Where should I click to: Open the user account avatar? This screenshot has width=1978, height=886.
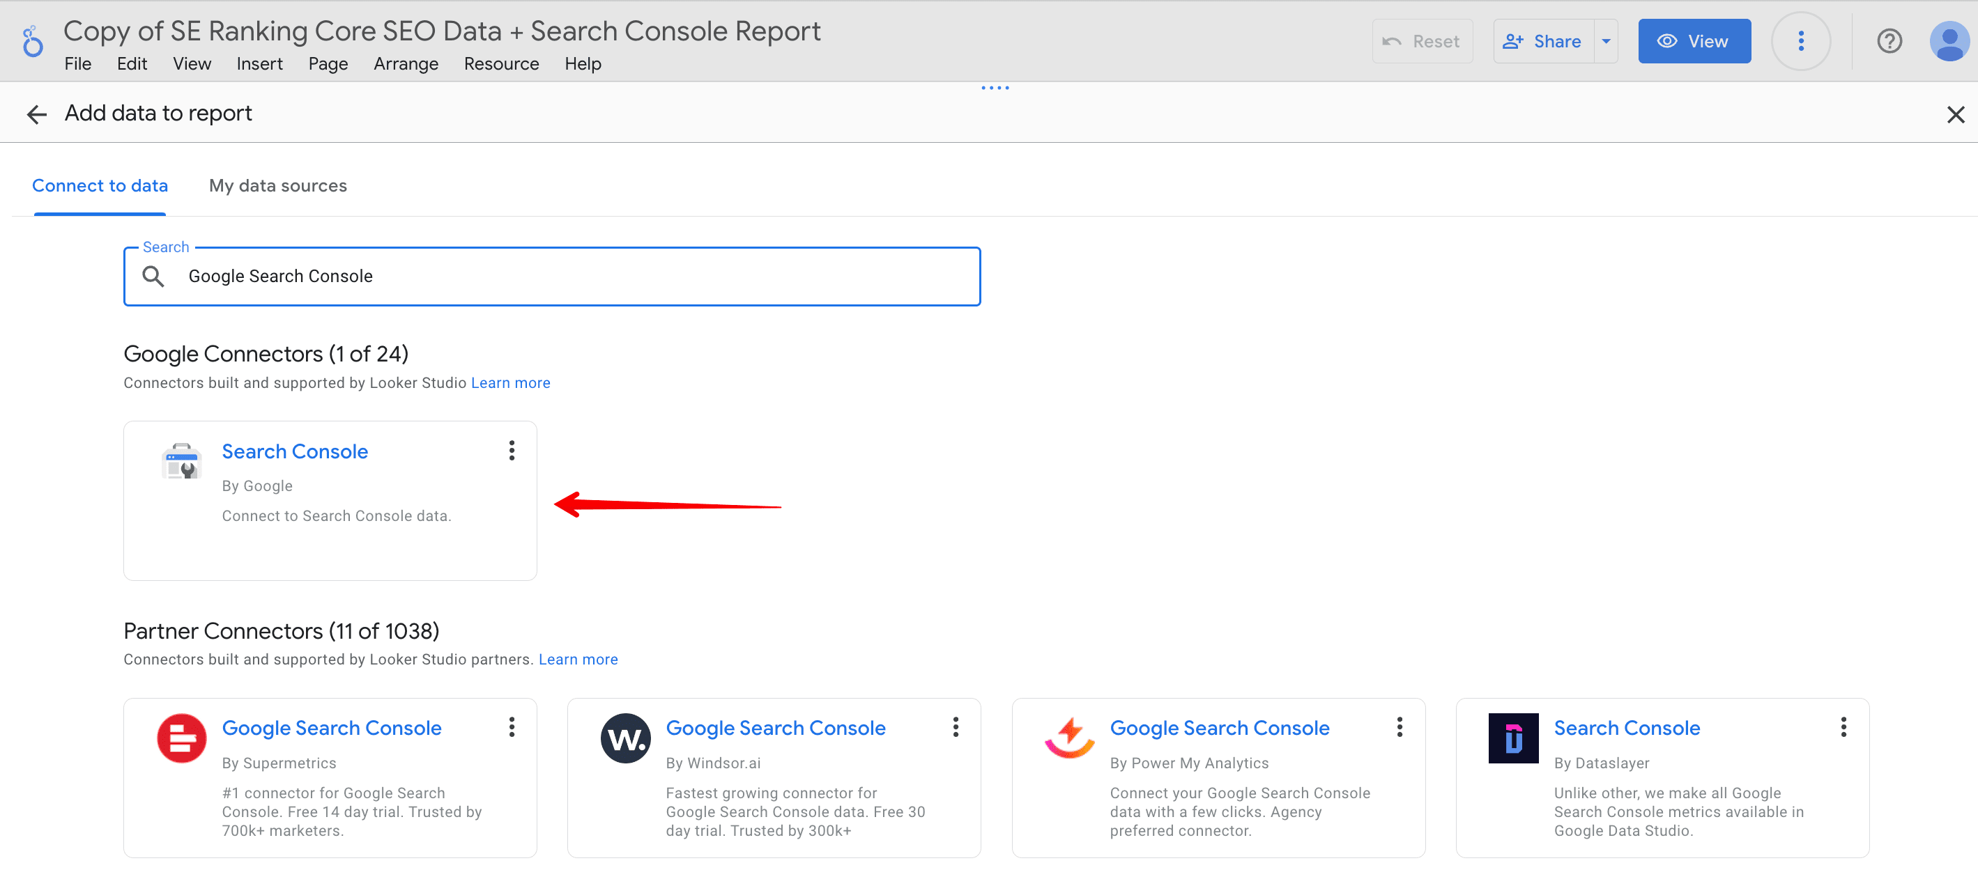point(1949,41)
